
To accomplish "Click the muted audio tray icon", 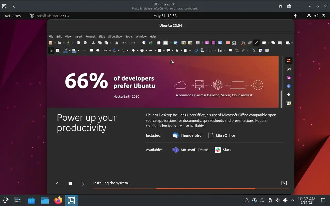I will click(x=277, y=200).
